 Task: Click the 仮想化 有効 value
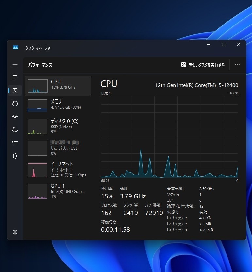[x=203, y=212]
